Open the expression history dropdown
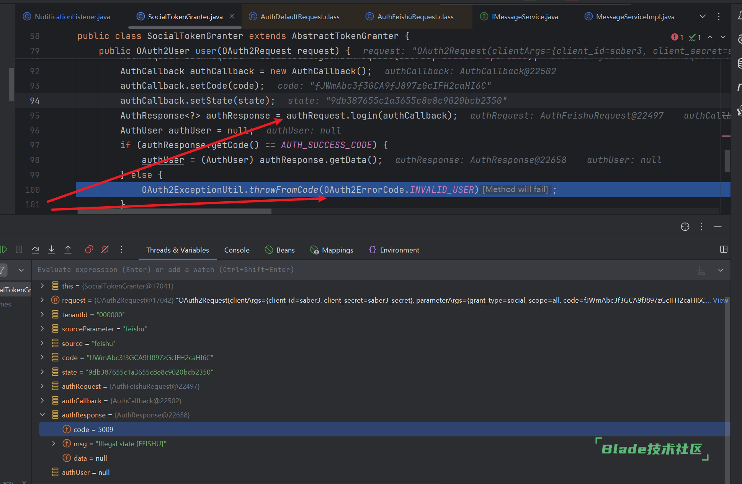This screenshot has height=484, width=742. tap(721, 270)
